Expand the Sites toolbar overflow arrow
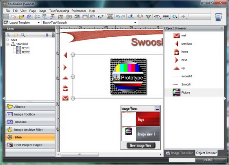The width and height of the screenshot is (229, 165). 53,35
